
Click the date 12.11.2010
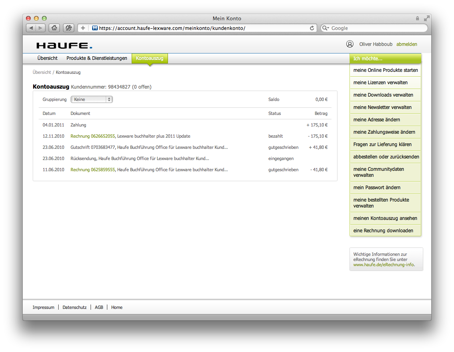click(53, 136)
